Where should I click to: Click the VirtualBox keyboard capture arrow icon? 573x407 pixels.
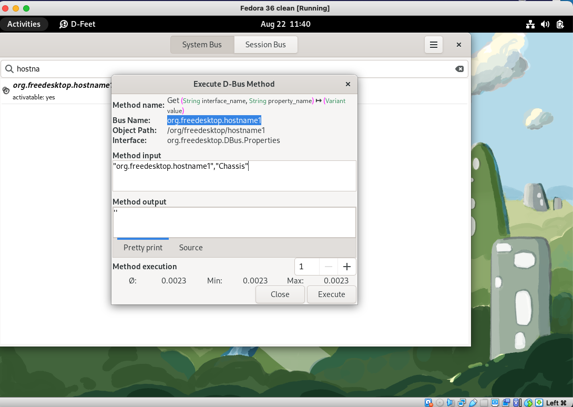click(539, 403)
